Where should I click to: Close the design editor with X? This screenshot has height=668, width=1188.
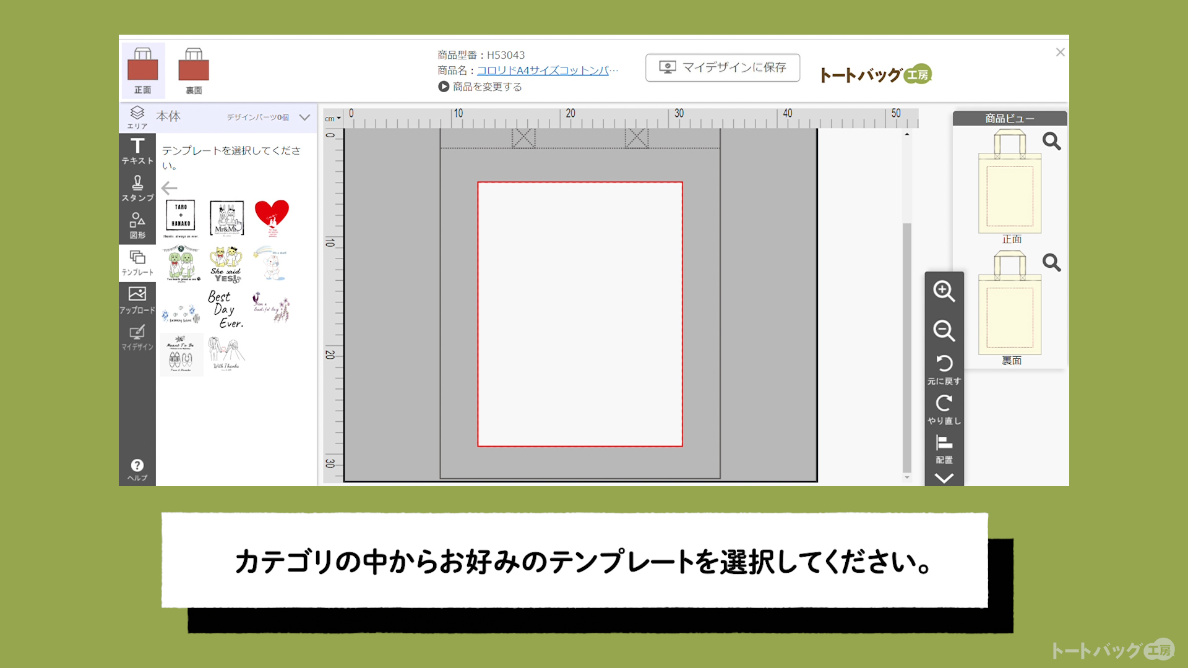click(1060, 53)
